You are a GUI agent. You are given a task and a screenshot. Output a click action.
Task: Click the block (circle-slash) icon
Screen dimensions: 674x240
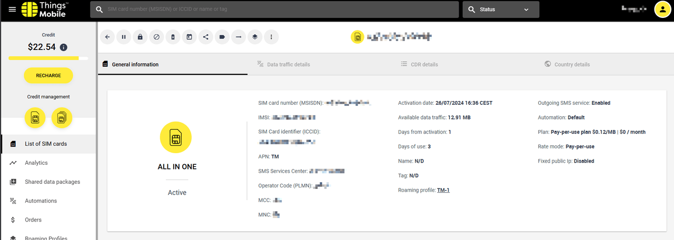(x=156, y=37)
